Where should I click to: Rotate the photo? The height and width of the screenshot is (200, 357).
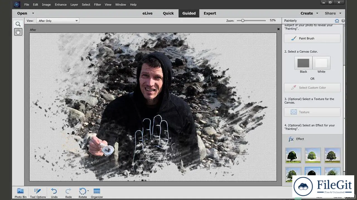[83, 193]
